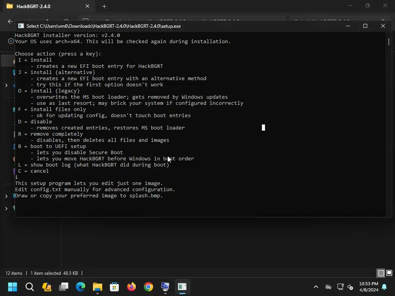This screenshot has width=395, height=296.
Task: Open the Copilot preview icon in taskbar
Action: (x=47, y=287)
